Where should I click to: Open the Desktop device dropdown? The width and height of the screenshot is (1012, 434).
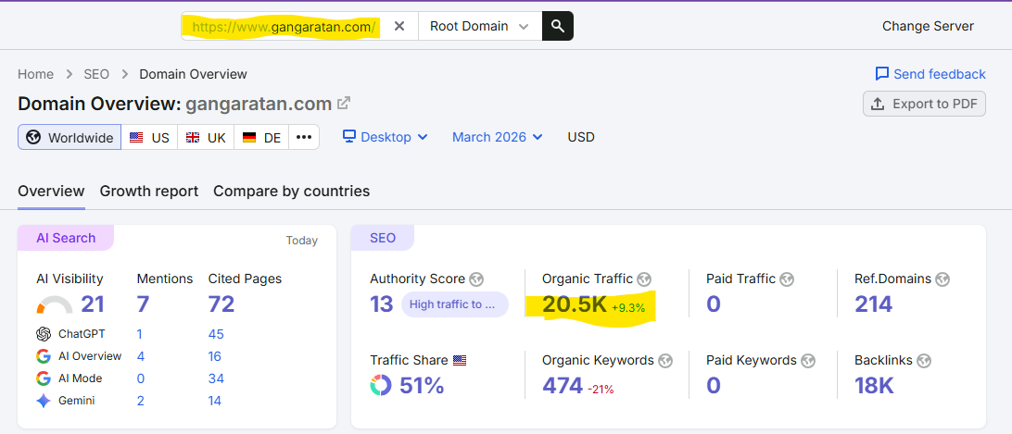(x=385, y=137)
